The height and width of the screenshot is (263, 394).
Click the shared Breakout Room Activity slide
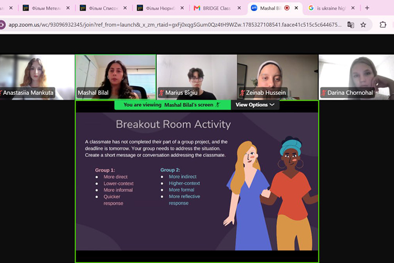tap(197, 181)
